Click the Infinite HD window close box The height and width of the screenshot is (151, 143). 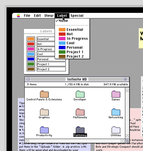coord(28,79)
